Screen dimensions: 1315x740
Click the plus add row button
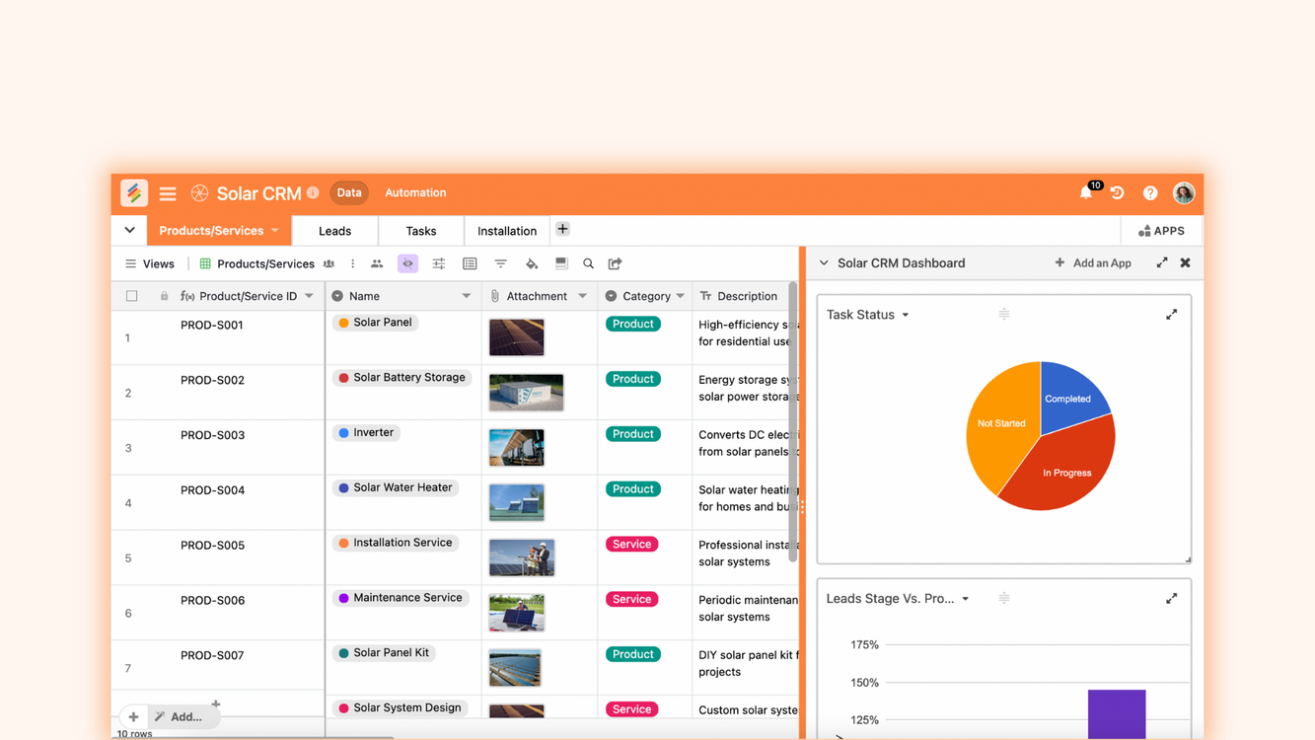[133, 717]
